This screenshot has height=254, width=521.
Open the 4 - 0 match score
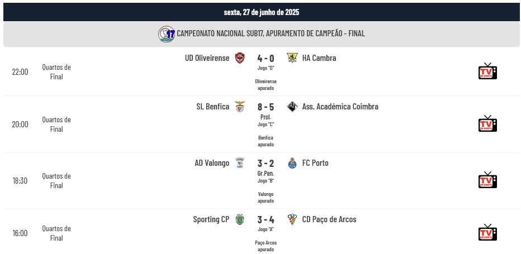(266, 59)
